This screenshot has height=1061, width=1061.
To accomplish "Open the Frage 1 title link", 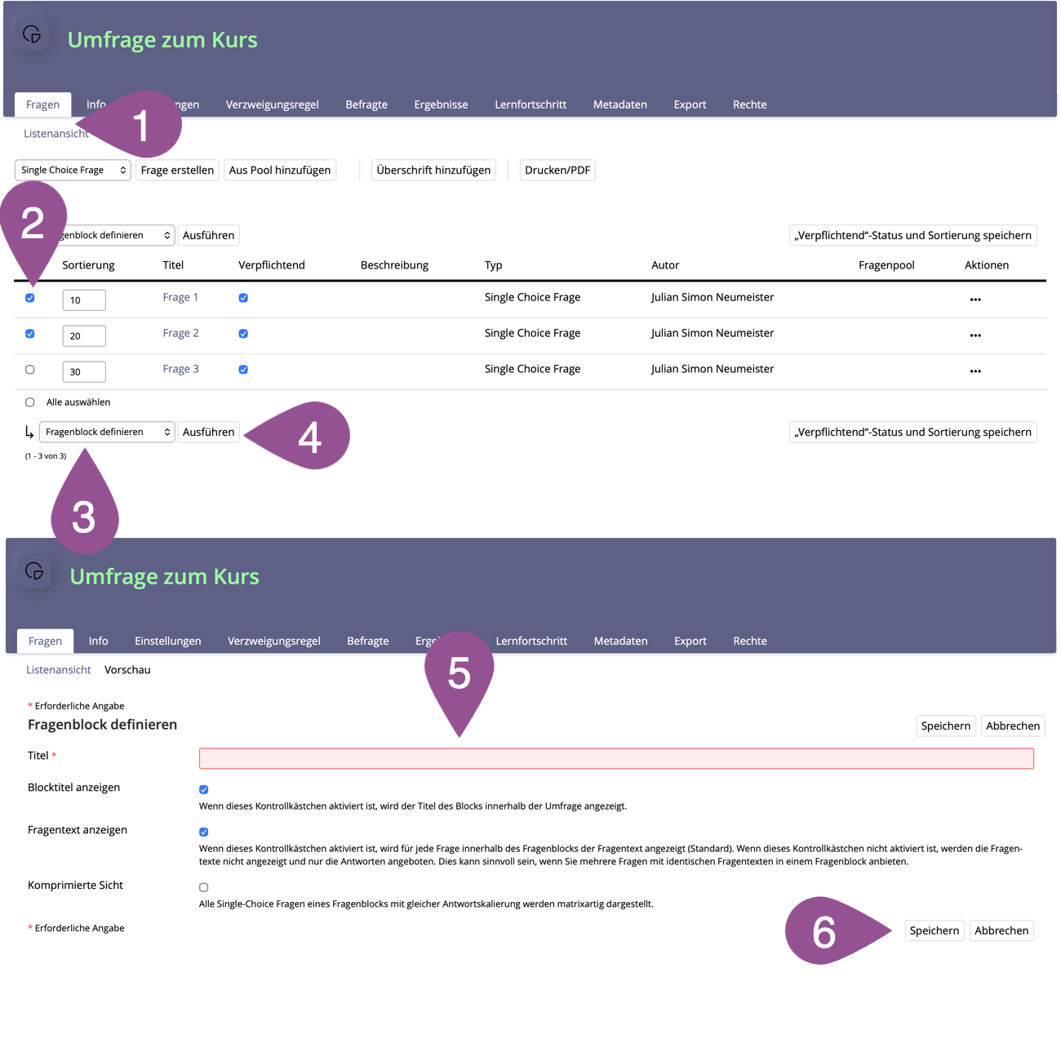I will (x=180, y=297).
